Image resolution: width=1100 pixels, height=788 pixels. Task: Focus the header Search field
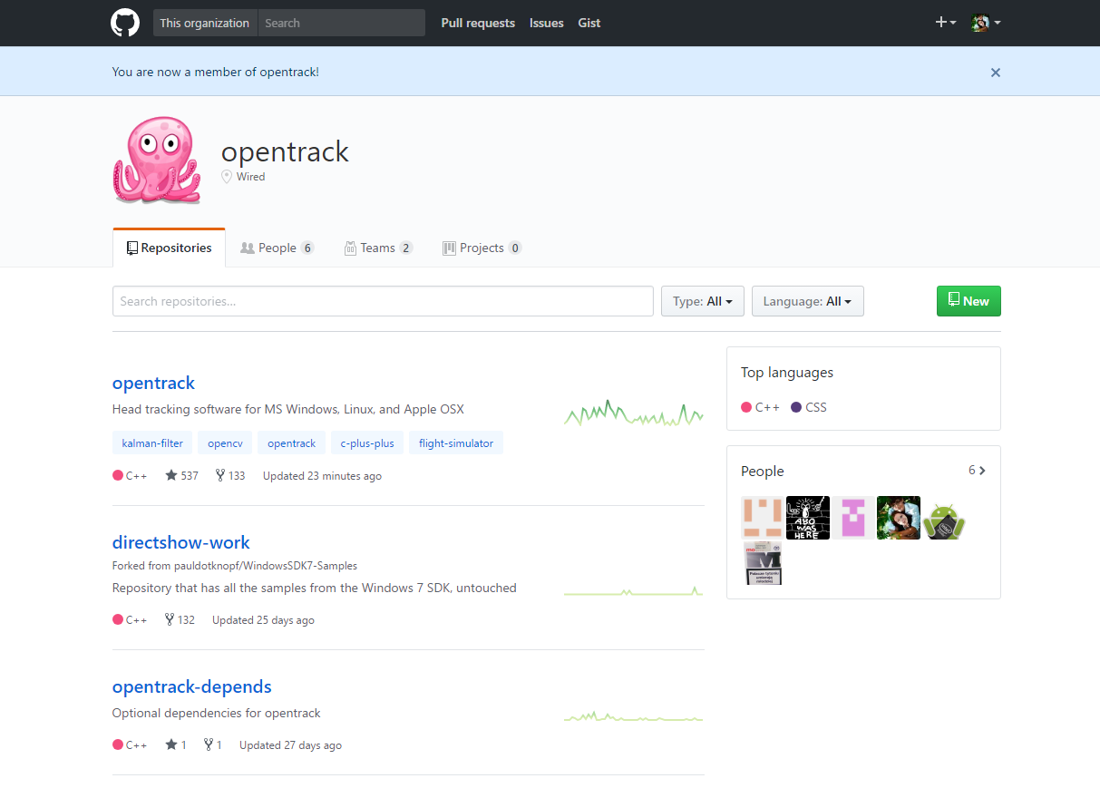click(341, 23)
